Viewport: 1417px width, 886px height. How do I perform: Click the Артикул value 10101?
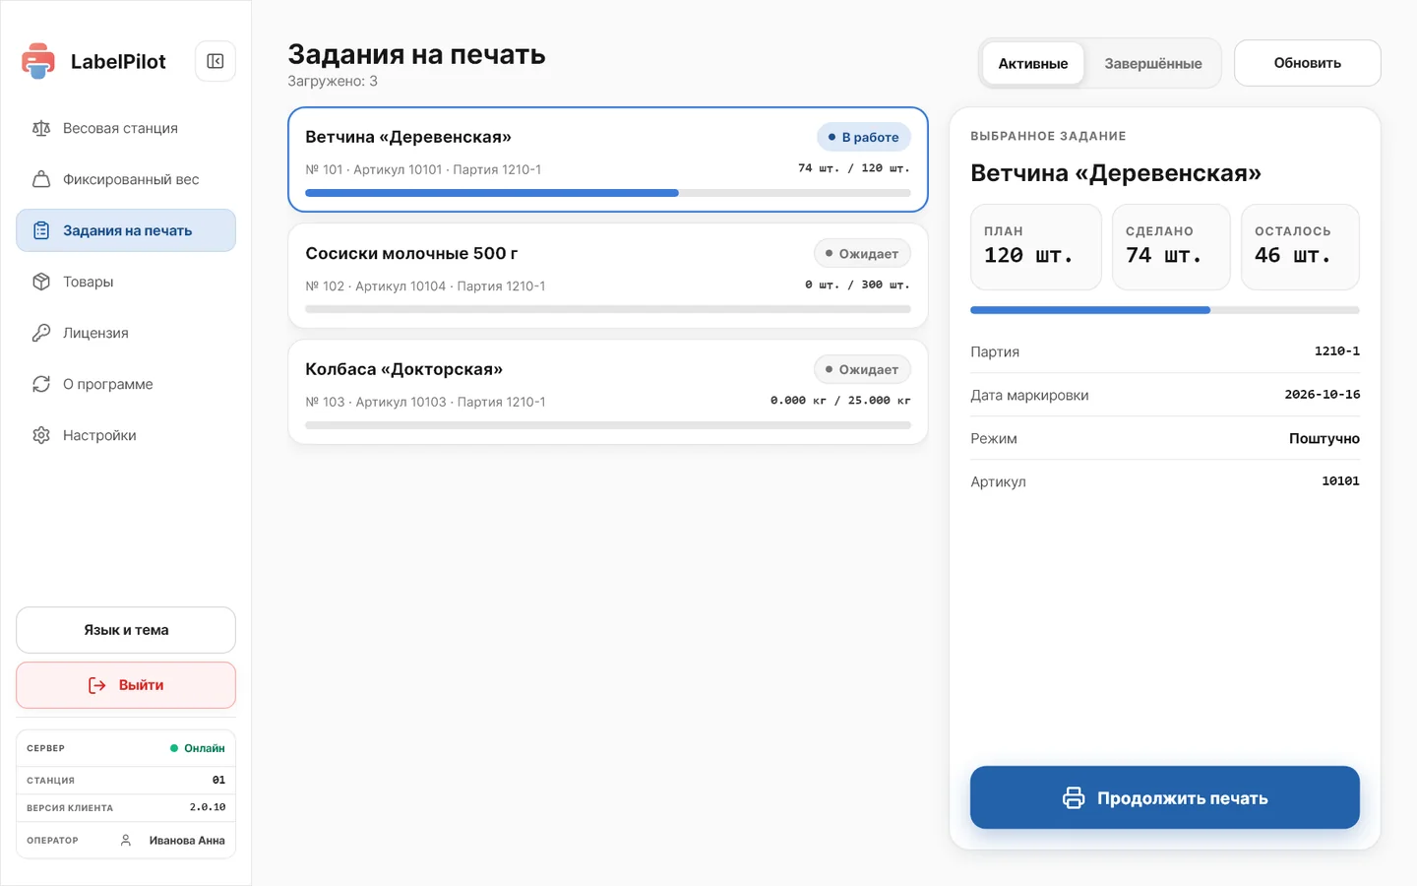1340,481
